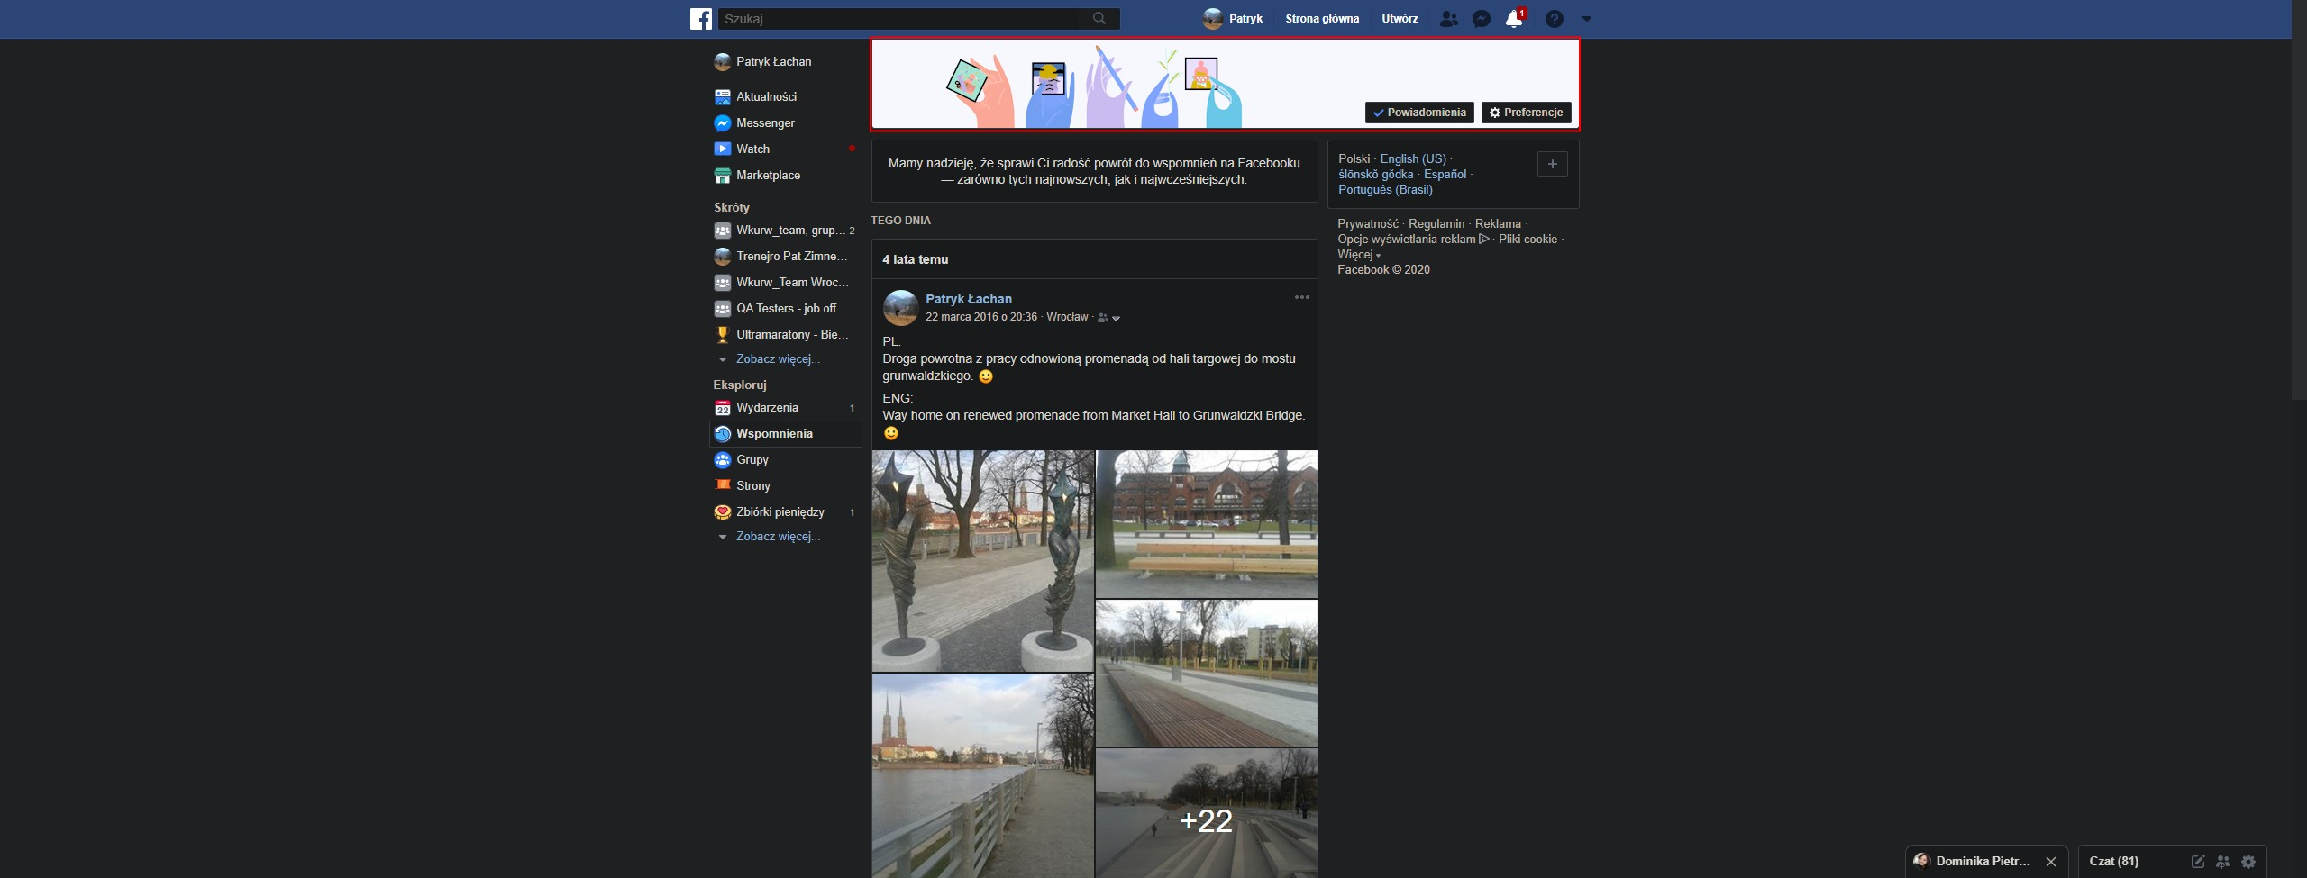Open the 'Więcej' dropdown in the footer

coord(1357,255)
